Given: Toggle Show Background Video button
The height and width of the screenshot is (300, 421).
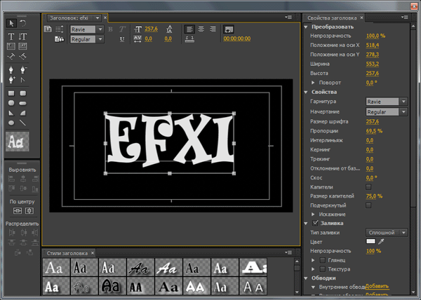Looking at the screenshot, I should coord(228,29).
